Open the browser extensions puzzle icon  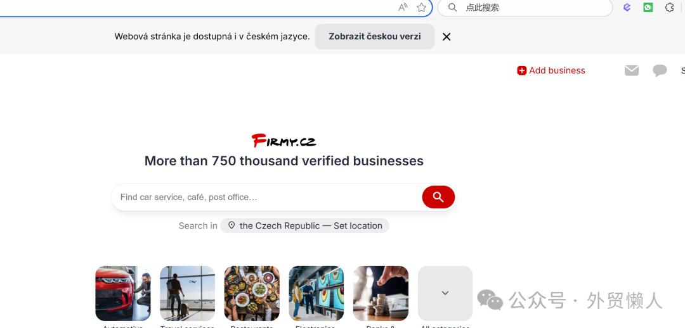click(x=669, y=8)
